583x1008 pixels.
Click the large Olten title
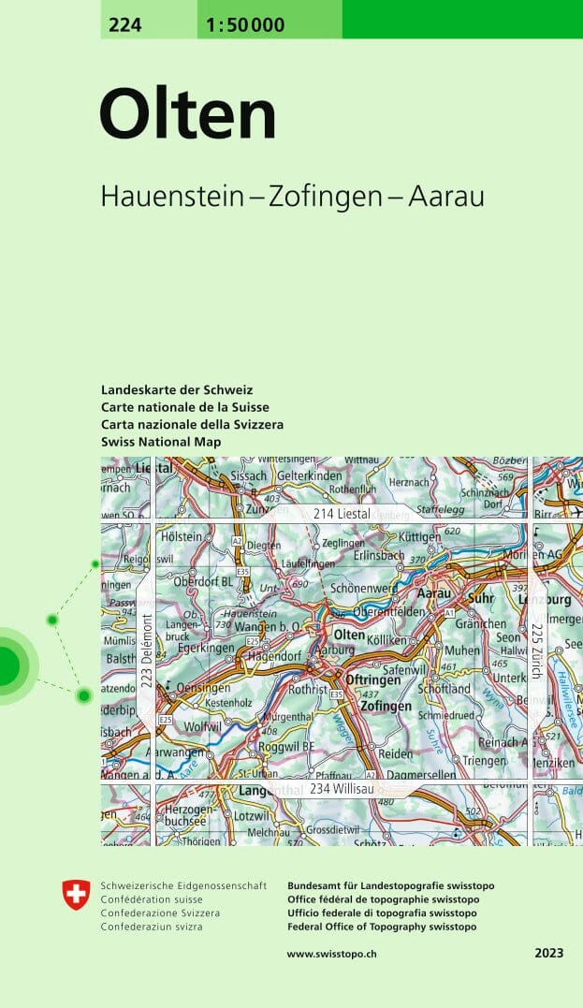coord(187,115)
